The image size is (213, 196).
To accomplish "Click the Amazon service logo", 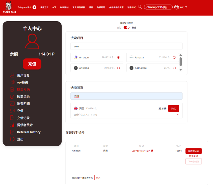I will click(76, 57).
